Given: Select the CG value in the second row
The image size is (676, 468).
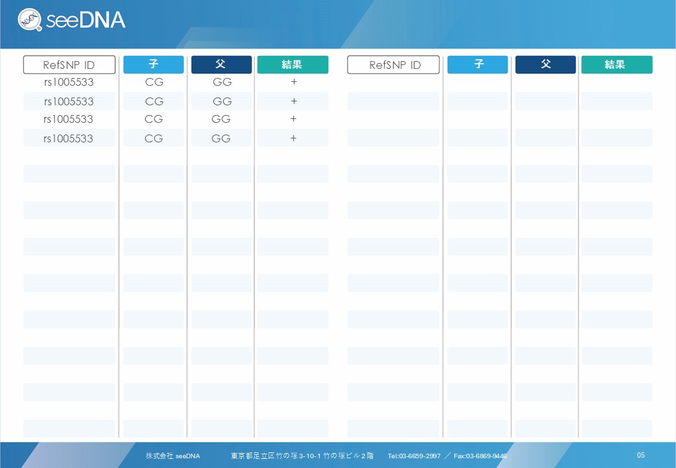Looking at the screenshot, I should (x=154, y=101).
